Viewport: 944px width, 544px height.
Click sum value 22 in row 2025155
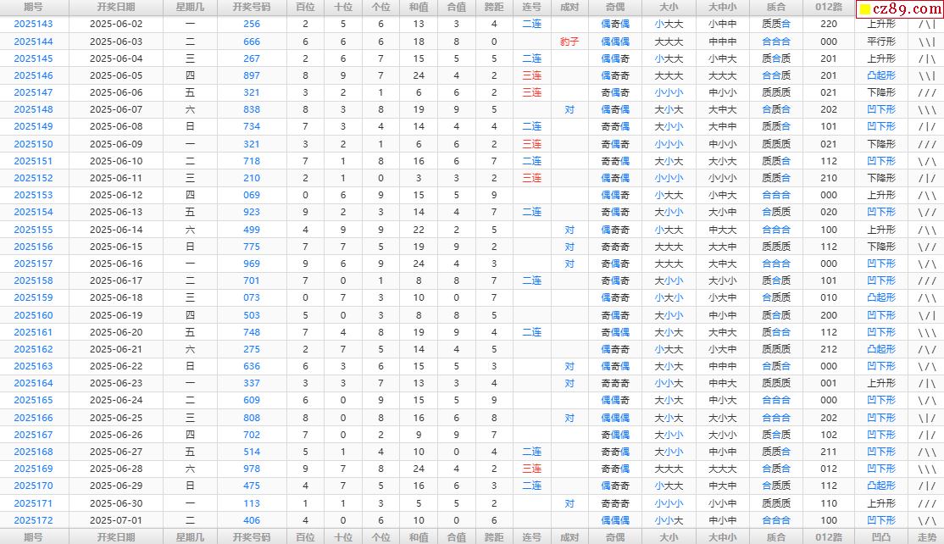coord(419,230)
